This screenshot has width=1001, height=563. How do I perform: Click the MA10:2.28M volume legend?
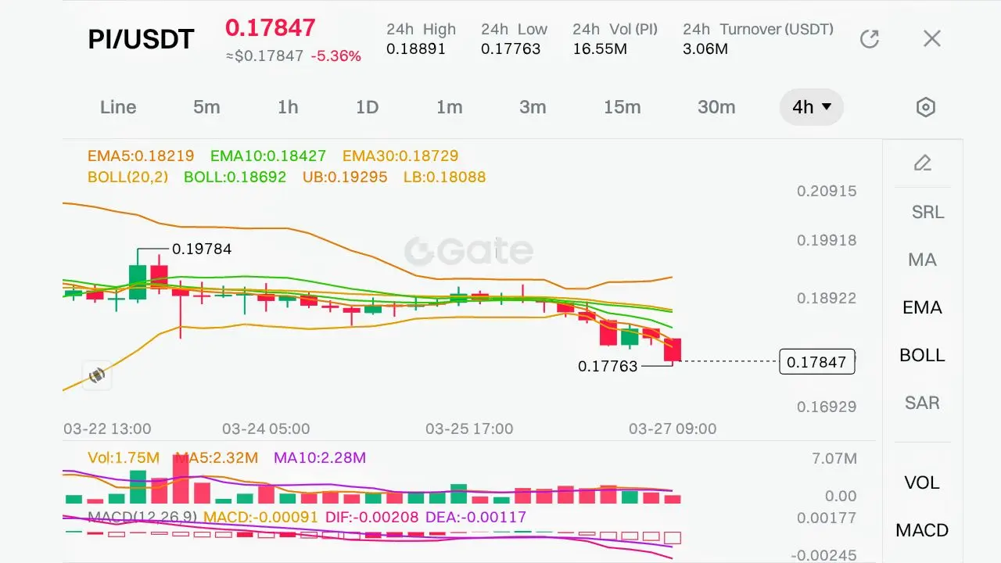pyautogui.click(x=320, y=457)
